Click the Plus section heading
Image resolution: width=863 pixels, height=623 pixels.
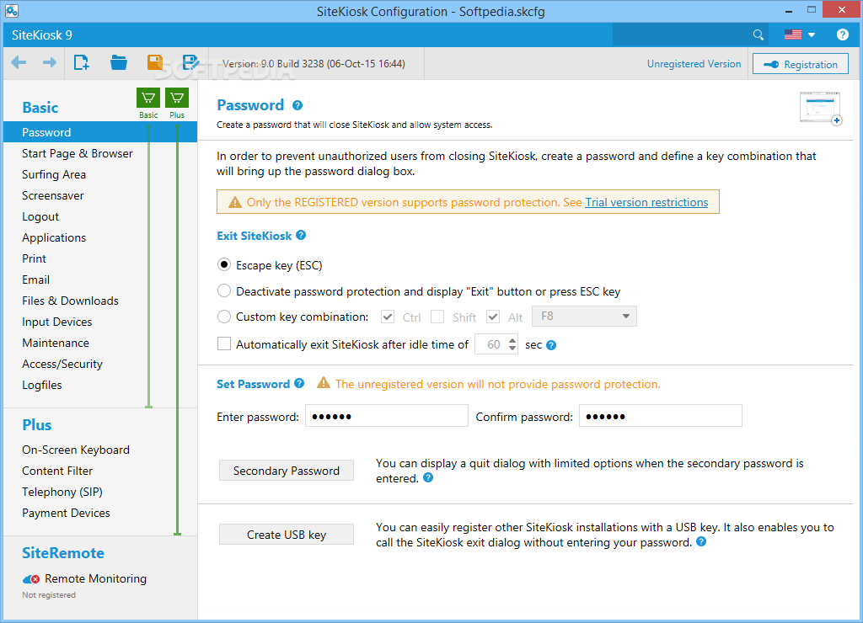pos(36,425)
